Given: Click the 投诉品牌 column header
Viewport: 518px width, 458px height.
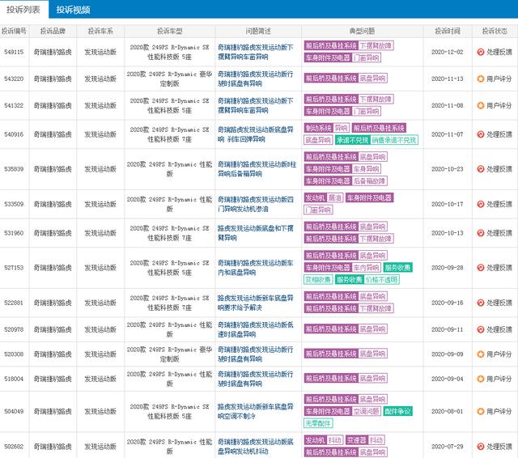Looking at the screenshot, I should tap(53, 32).
